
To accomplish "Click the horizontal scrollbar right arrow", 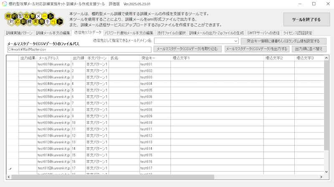I will pos(321,177).
